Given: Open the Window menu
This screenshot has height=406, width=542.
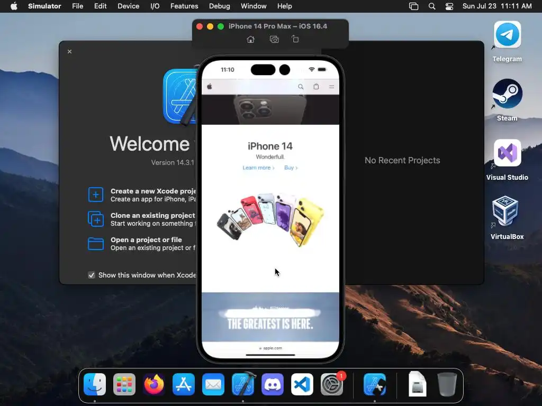Looking at the screenshot, I should (254, 6).
